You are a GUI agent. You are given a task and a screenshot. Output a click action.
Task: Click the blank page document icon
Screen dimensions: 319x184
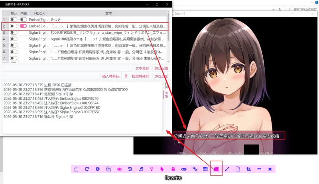point(238,169)
